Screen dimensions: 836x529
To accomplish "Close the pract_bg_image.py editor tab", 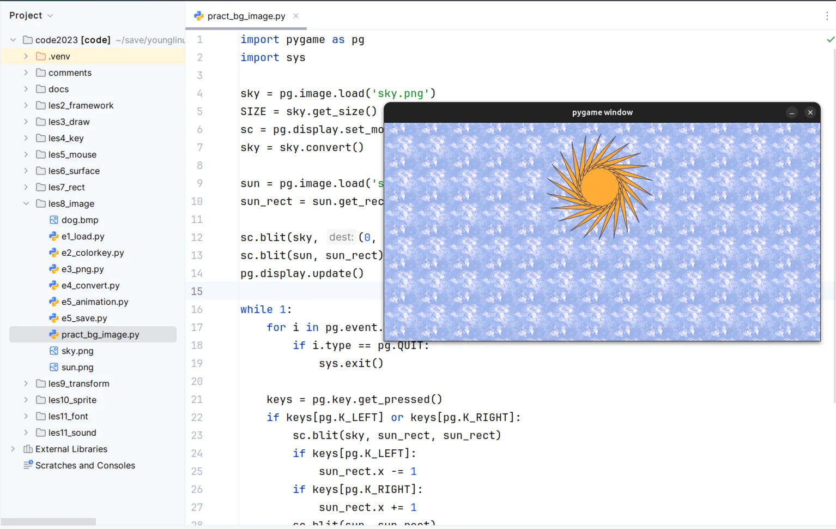I will (x=296, y=16).
